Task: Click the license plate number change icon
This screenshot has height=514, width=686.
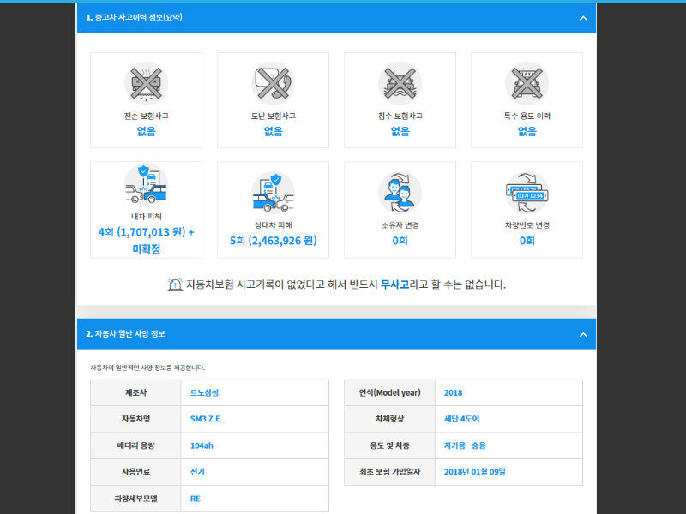Action: pyautogui.click(x=527, y=193)
